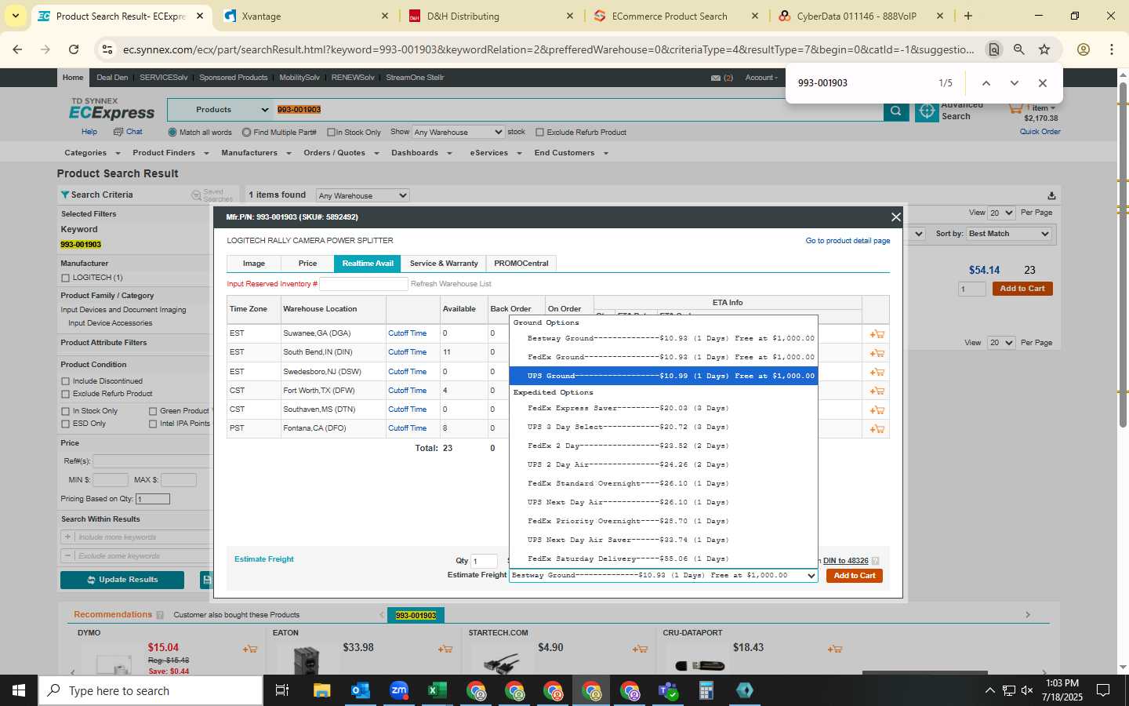This screenshot has width=1129, height=706.
Task: Expand the Manufacturers menu
Action: pos(256,153)
